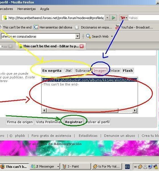Image resolution: width=159 pixels, height=171 pixels.
Task: Toggle the Ital. italic button
Action: pyautogui.click(x=69, y=71)
